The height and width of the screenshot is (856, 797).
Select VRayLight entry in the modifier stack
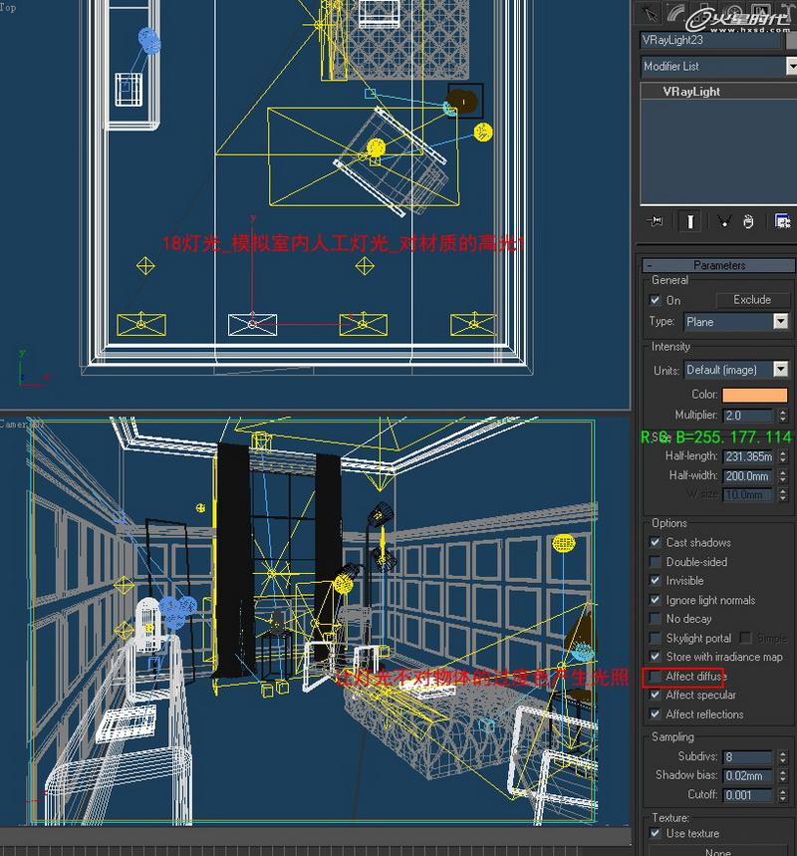(x=691, y=92)
